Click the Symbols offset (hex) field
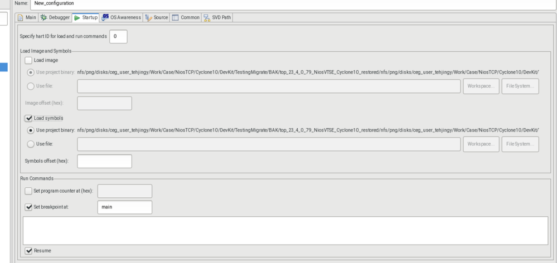The image size is (557, 263). [104, 161]
